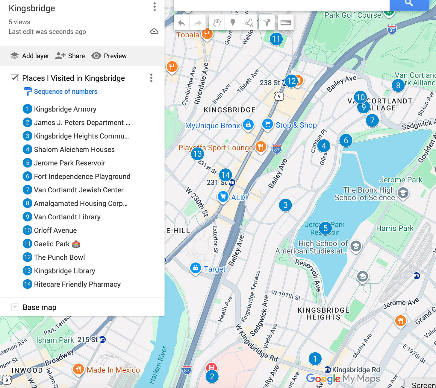Open the Places I Visited layer options
The width and height of the screenshot is (436, 388).
[x=151, y=78]
